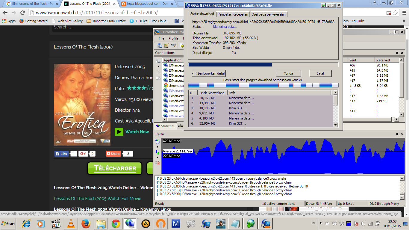The height and width of the screenshot is (230, 409).
Task: Select connection row 1 with 20,168 MB
Action: coord(261,98)
